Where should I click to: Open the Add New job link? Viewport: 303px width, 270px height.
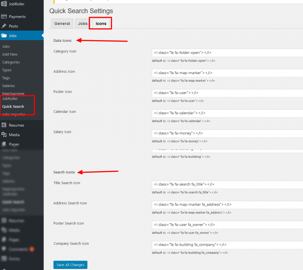[10, 54]
